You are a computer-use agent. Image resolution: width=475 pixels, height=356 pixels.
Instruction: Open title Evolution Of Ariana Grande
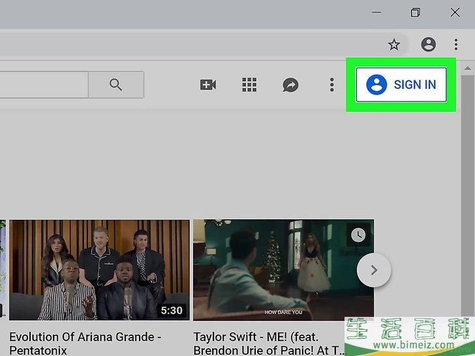tap(85, 344)
